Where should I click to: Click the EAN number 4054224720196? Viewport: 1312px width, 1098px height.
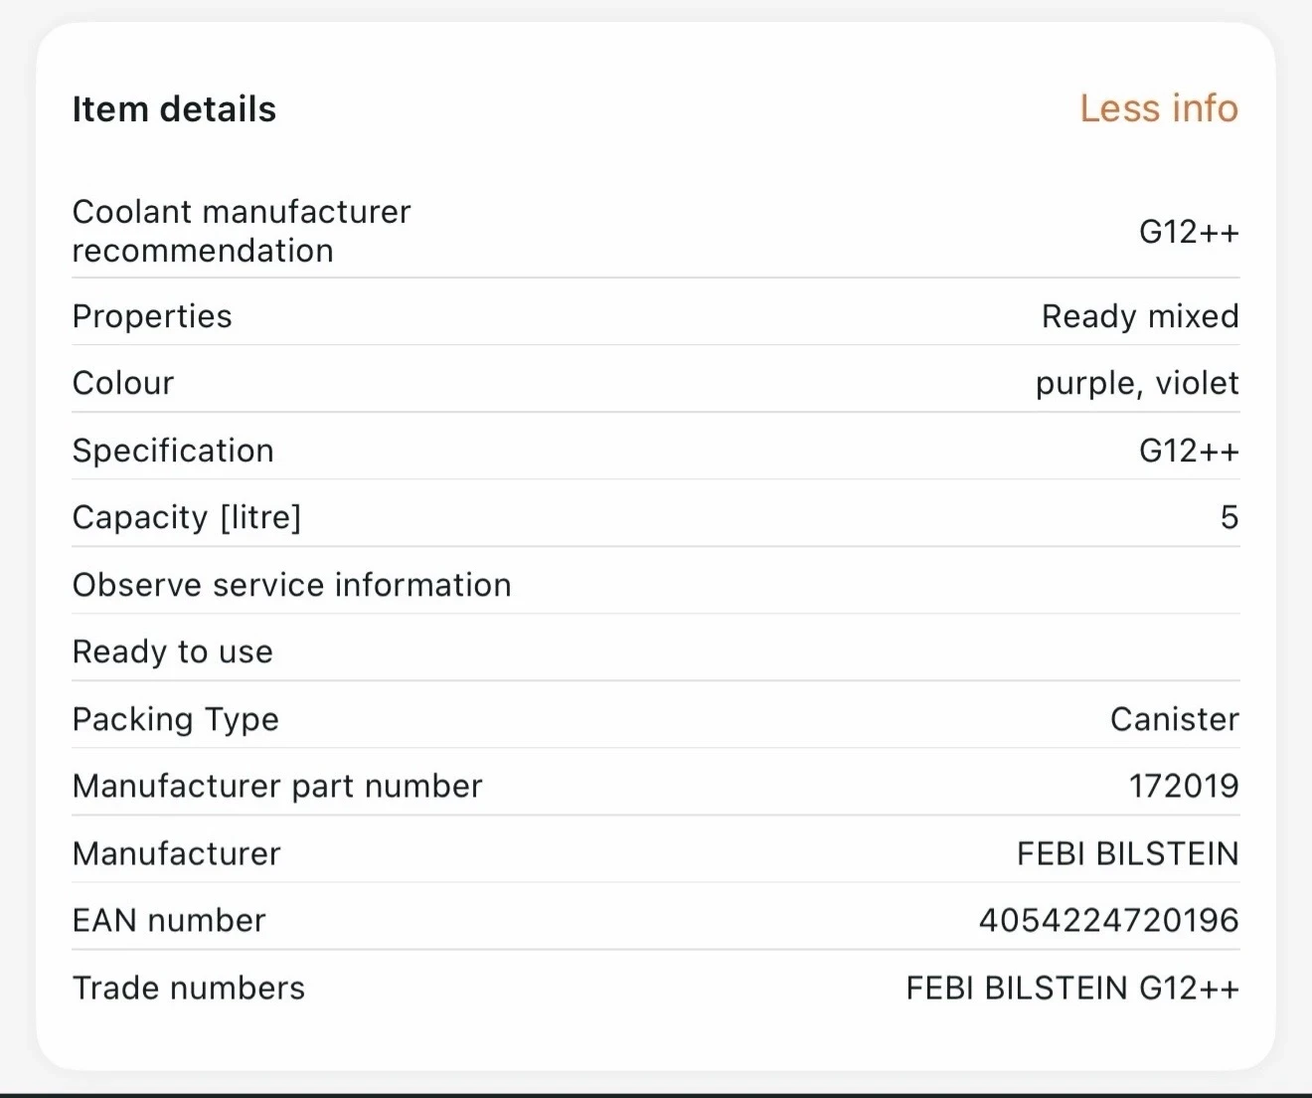point(1108,920)
